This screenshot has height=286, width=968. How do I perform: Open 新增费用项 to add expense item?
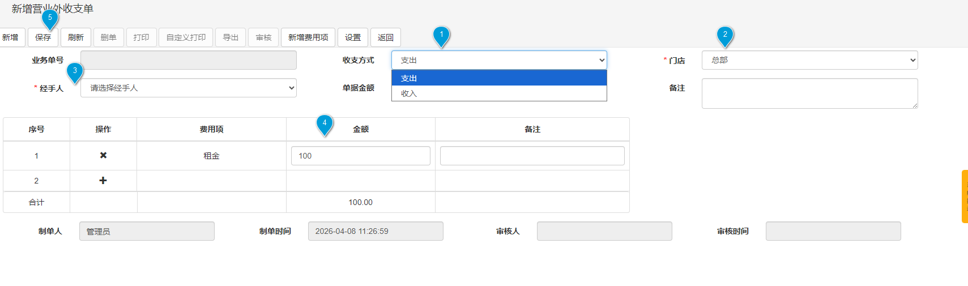[308, 37]
